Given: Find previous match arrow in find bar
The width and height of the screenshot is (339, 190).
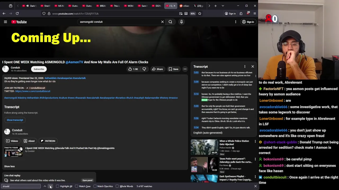Looking at the screenshot, I should click(45, 186).
